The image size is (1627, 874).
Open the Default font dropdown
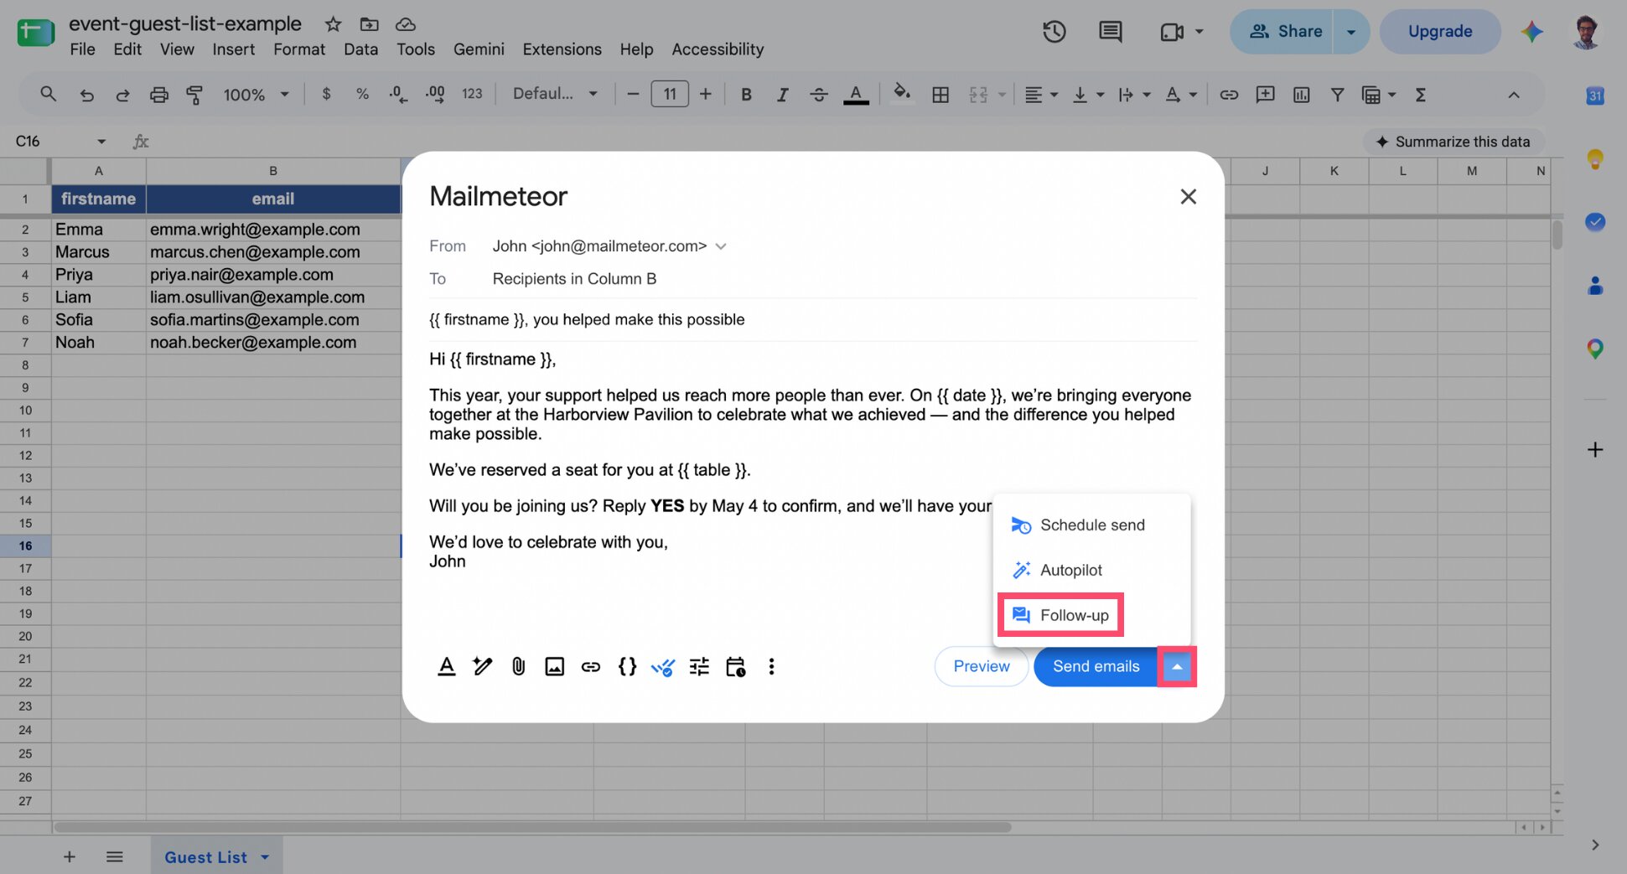[555, 94]
